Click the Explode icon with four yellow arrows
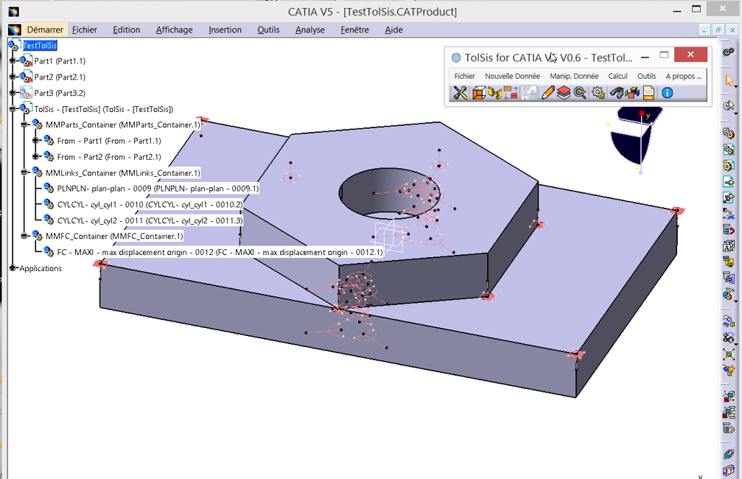 tap(729, 354)
